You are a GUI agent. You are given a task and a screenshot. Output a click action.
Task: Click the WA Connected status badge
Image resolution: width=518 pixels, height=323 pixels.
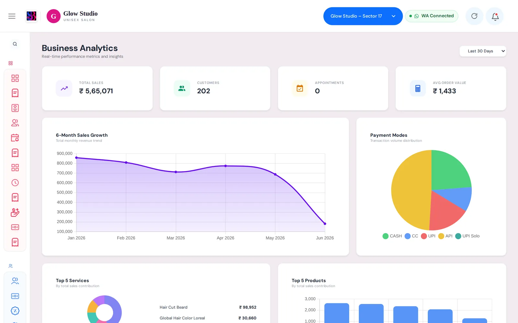pyautogui.click(x=432, y=16)
